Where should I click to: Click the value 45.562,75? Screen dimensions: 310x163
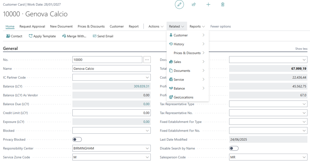coord(299,86)
